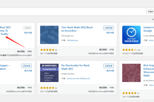Click the 最近更新: 6月前 text

[x=107, y=50]
